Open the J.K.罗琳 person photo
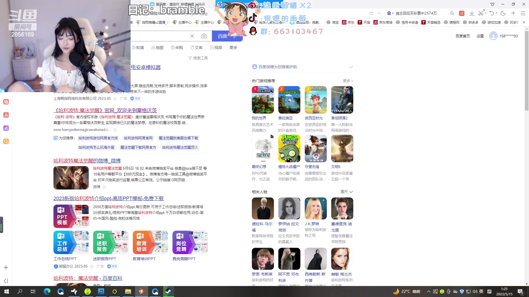Viewport: 529px width, 297px height. click(316, 208)
